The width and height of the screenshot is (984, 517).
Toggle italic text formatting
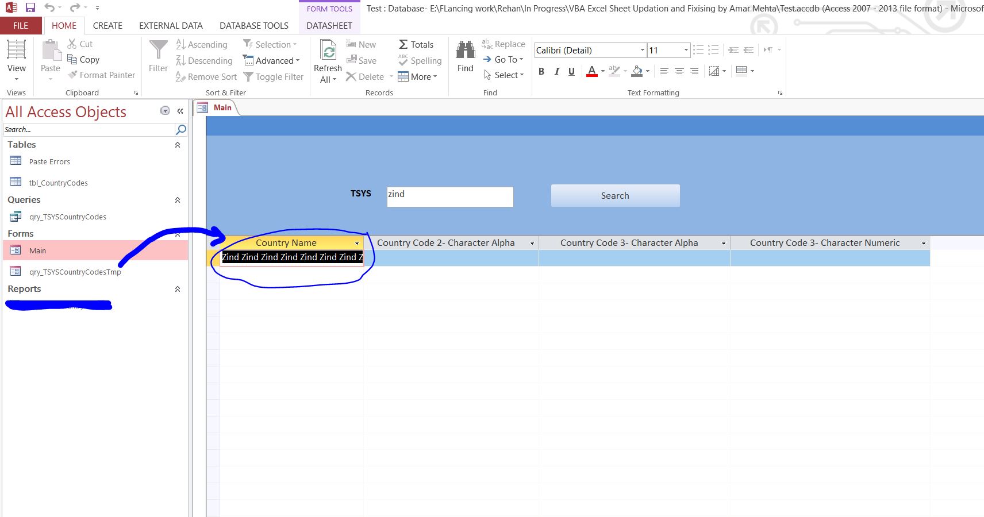(556, 71)
